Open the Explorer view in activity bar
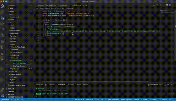The width and height of the screenshot is (176, 101). (x=2, y=6)
